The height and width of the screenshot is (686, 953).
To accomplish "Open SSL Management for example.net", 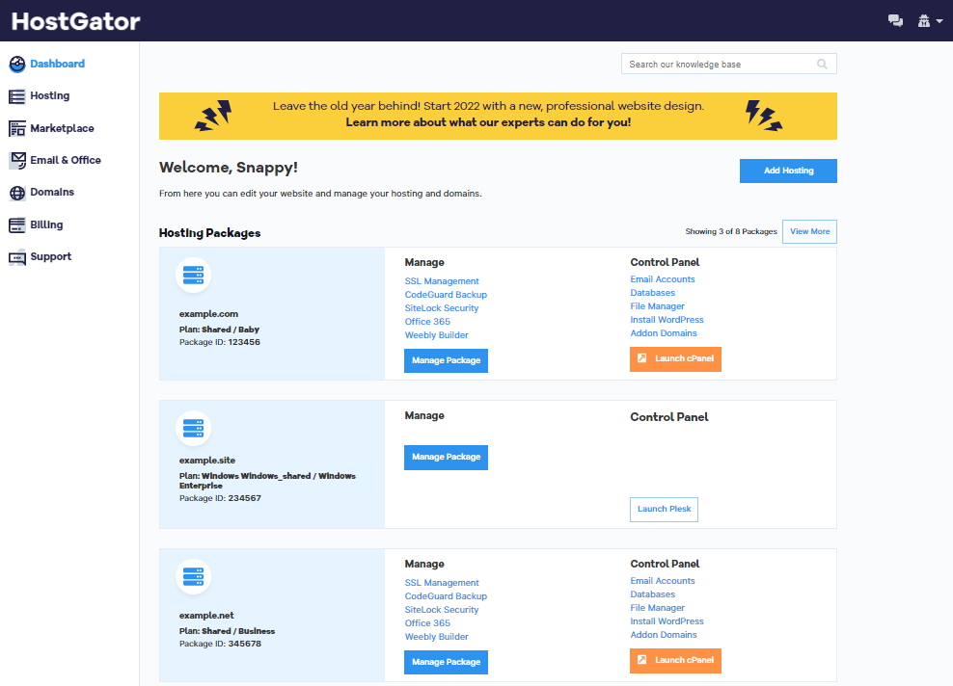I will tap(442, 583).
